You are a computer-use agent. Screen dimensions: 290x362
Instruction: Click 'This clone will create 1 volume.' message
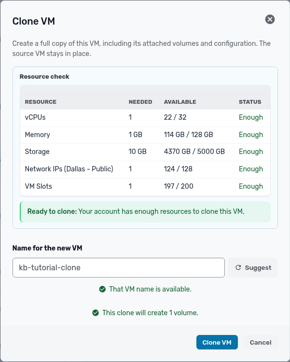150,313
